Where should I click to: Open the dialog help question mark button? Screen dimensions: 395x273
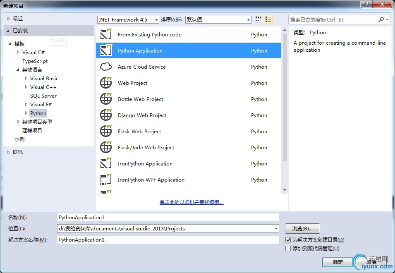point(367,4)
